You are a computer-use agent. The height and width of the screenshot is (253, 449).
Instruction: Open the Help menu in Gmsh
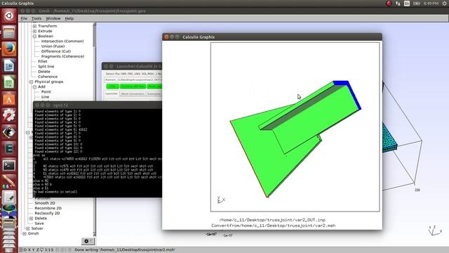69,18
